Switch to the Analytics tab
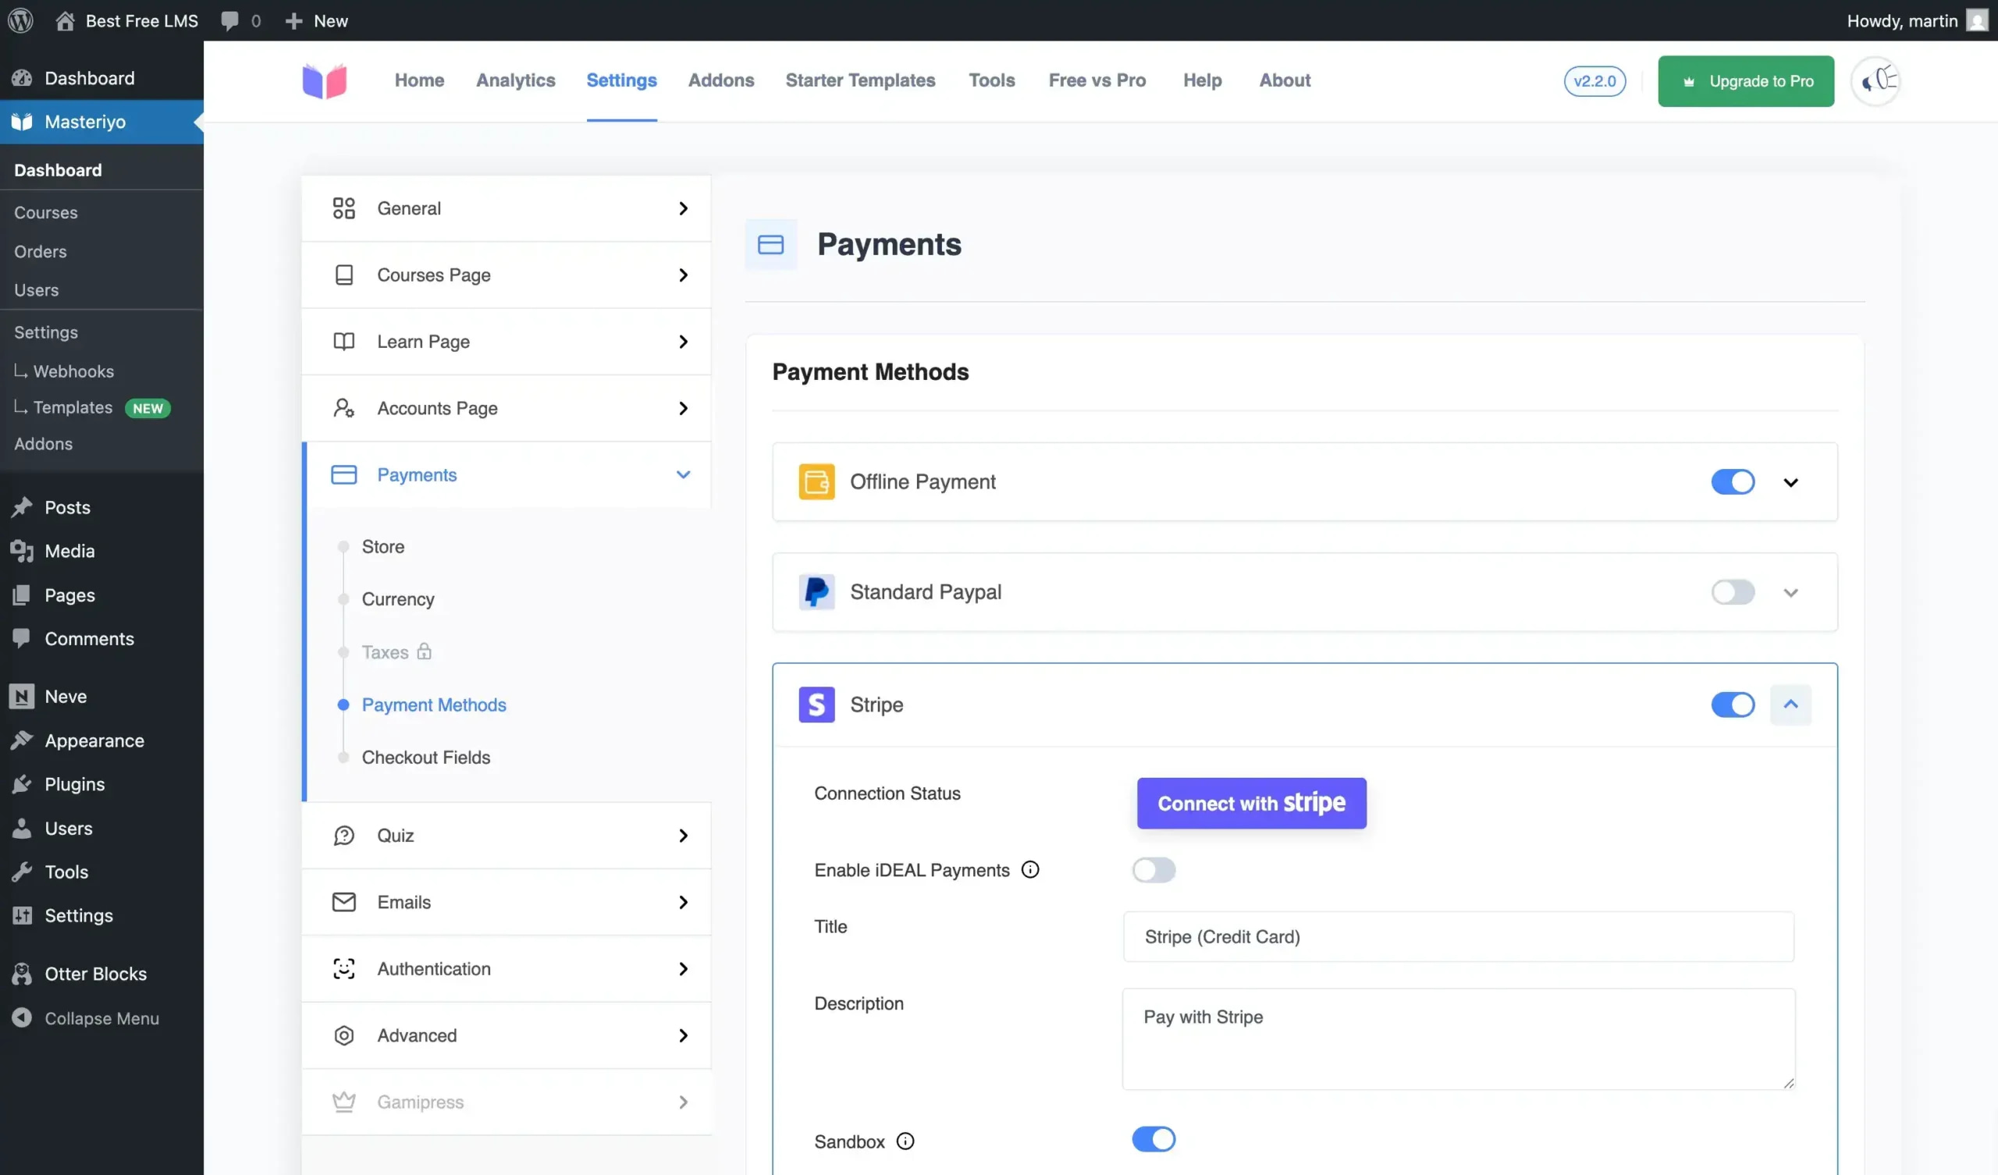Viewport: 1998px width, 1175px height. tap(515, 80)
